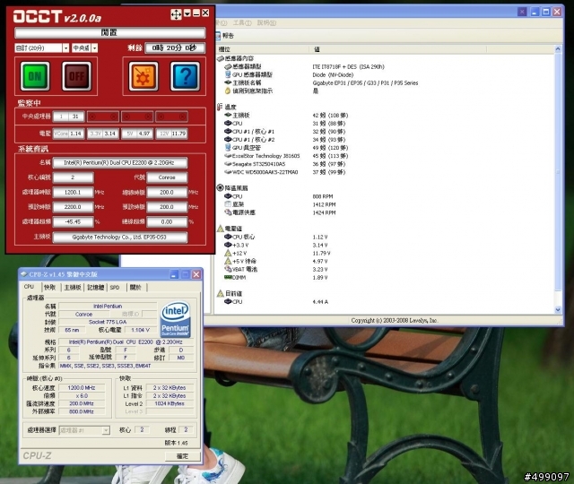Viewport: 574px width, 484px height.
Task: Switch to the 主機板 mainboard tab in CPU-Z
Action: click(x=73, y=287)
